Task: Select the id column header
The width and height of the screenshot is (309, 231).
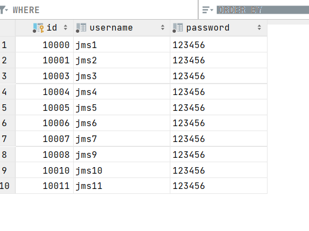Action: click(x=45, y=28)
